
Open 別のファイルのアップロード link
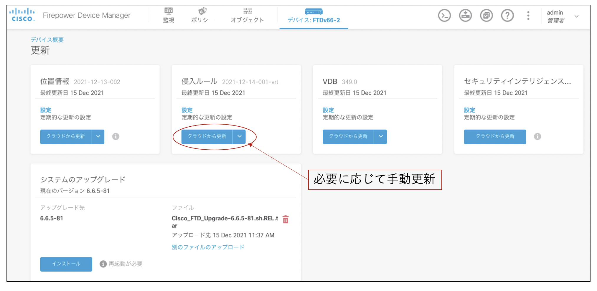click(x=208, y=247)
